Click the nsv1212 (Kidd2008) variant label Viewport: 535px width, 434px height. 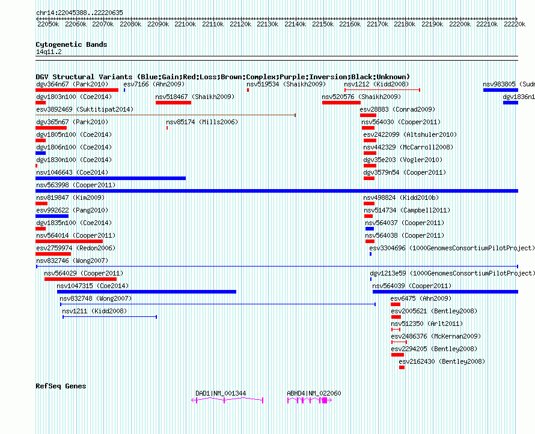pos(376,84)
